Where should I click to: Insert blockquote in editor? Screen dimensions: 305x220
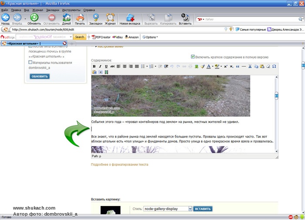coord(238,66)
